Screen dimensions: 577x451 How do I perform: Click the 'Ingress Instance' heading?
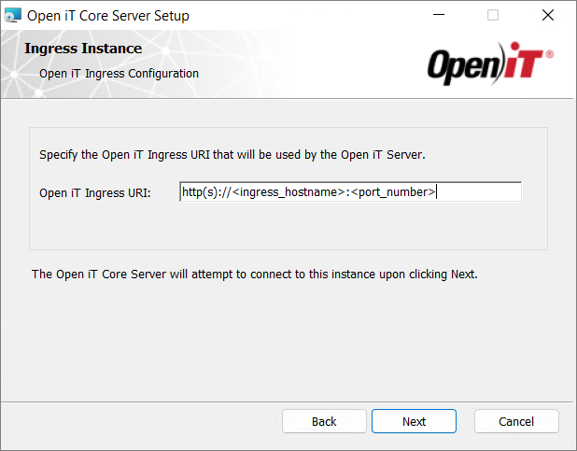(x=83, y=49)
